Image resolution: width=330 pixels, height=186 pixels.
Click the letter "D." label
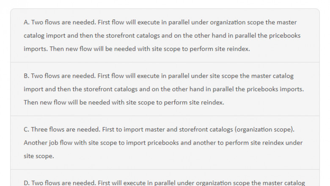click(x=27, y=183)
